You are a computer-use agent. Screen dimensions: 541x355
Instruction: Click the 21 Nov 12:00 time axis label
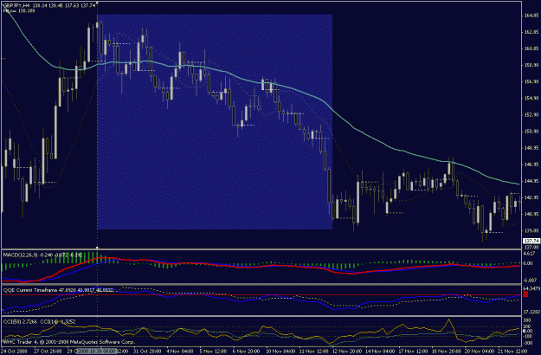[512, 351]
